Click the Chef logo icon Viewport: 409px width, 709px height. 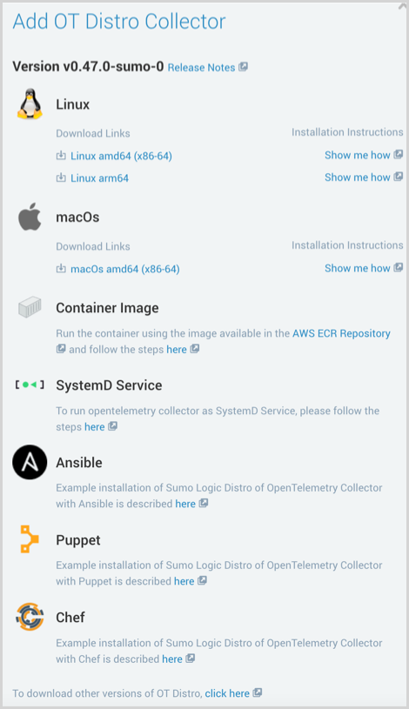tap(30, 617)
